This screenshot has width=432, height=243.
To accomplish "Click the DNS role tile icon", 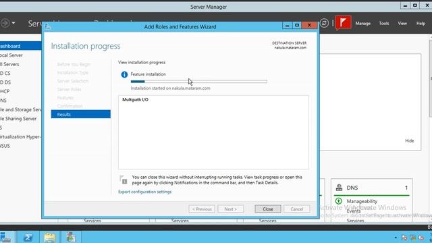I will click(339, 188).
